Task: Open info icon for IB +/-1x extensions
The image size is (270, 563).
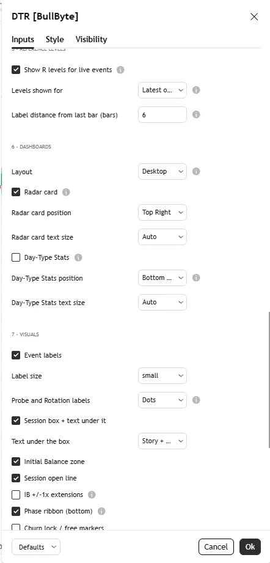Action: [92, 495]
